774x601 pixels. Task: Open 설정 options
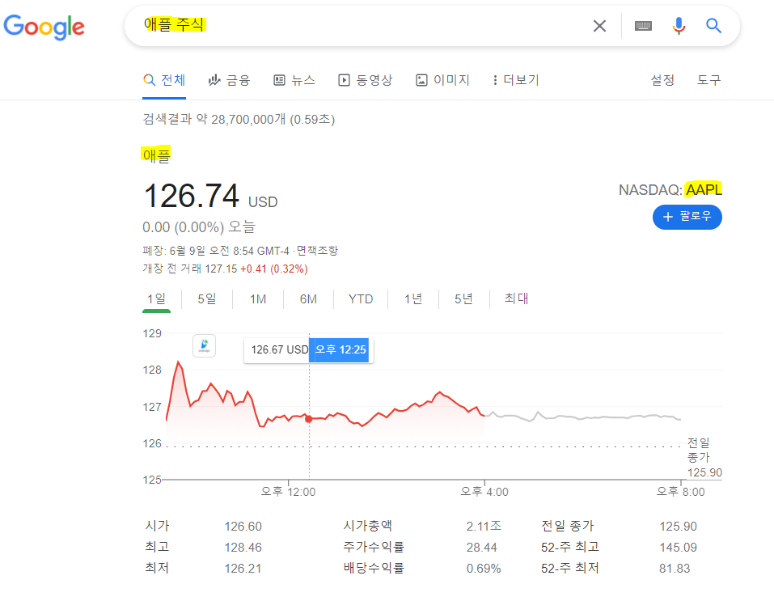click(x=662, y=80)
